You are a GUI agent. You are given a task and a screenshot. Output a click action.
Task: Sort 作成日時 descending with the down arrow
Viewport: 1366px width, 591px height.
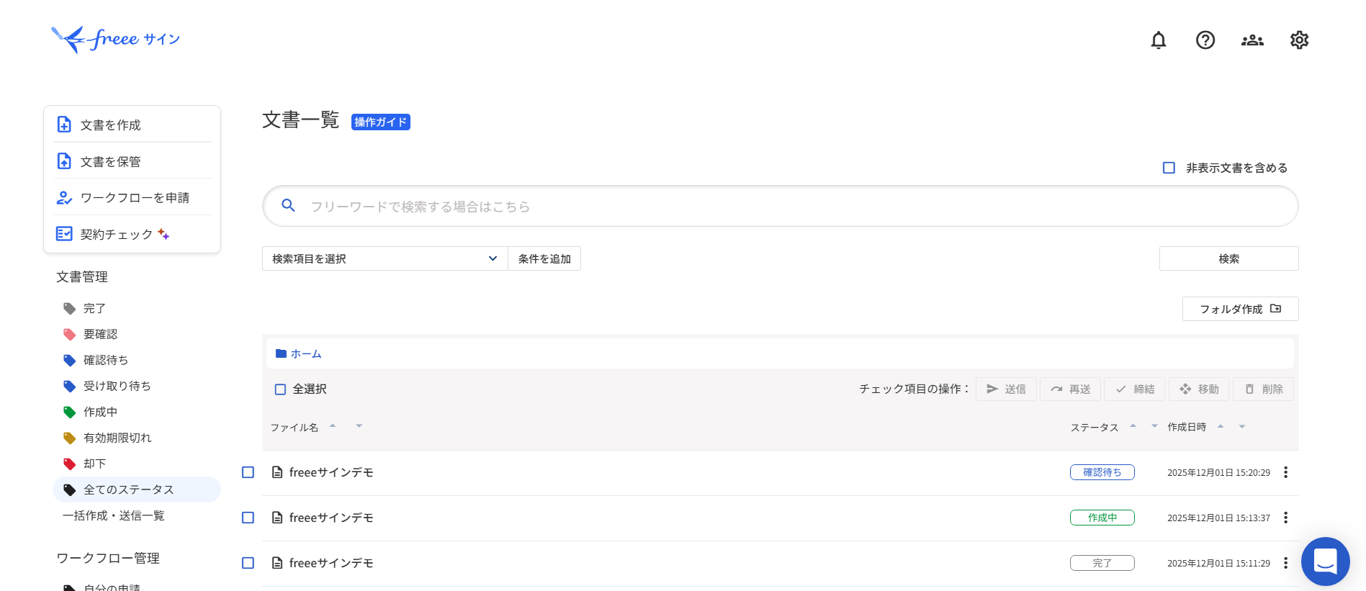point(1242,426)
